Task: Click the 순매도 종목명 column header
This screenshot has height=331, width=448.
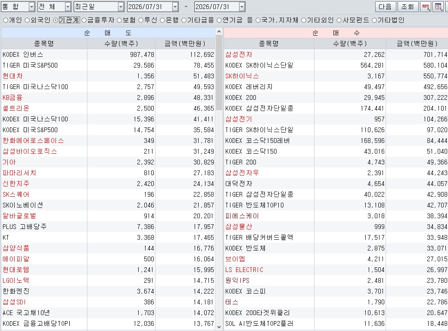Action: click(x=44, y=44)
